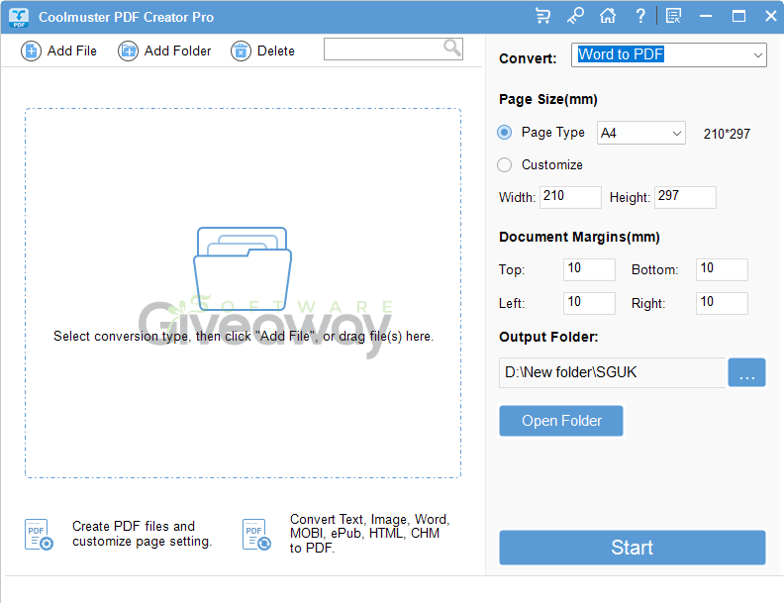The width and height of the screenshot is (784, 607).
Task: Open the Convert type dropdown
Action: 668,55
